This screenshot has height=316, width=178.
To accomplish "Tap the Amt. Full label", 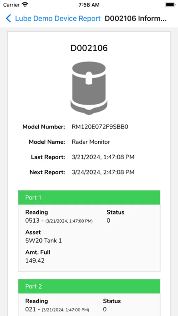I will pyautogui.click(x=38, y=252).
